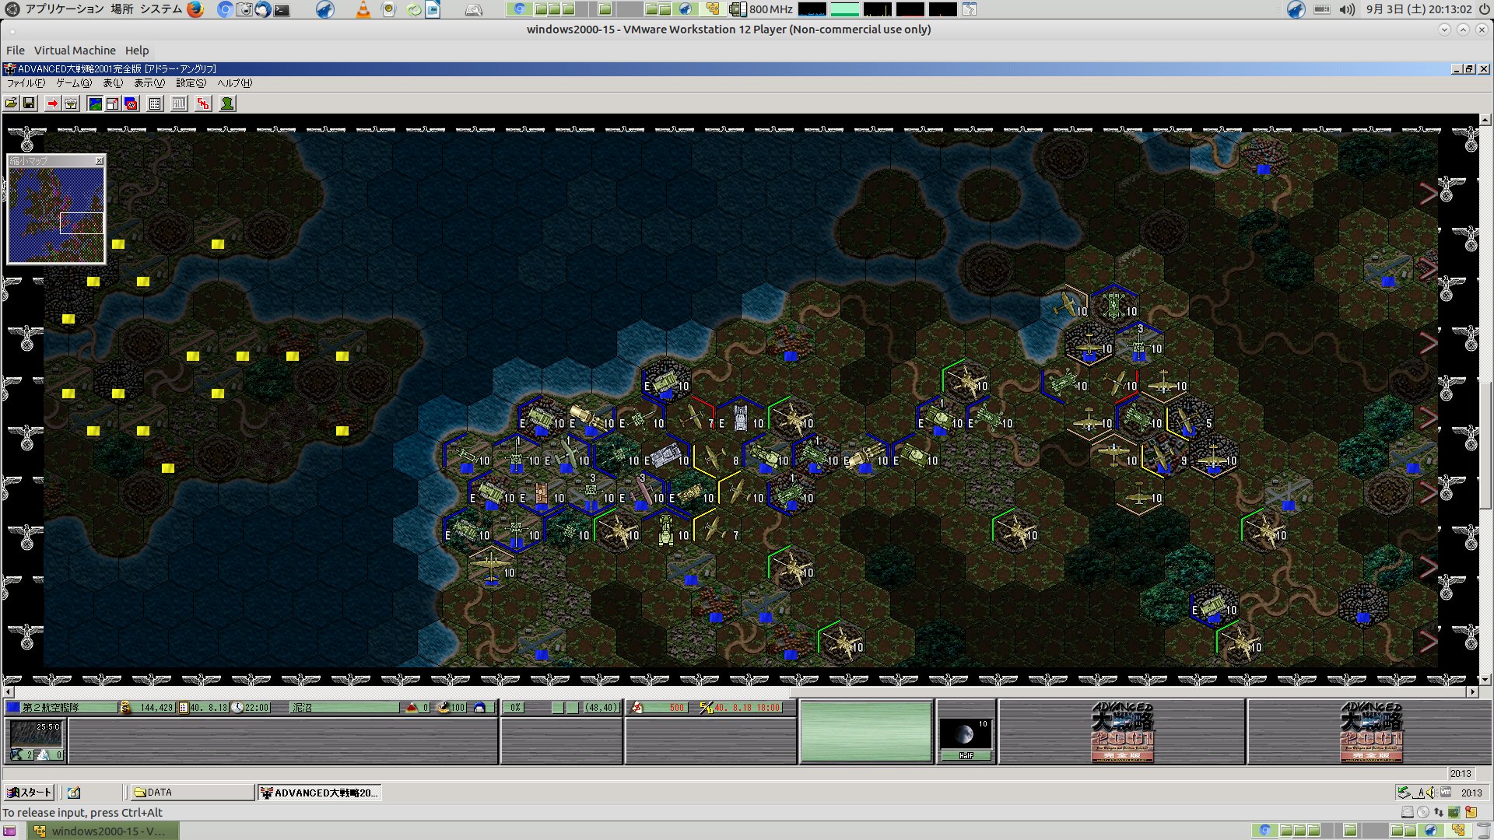Click the vertical scrollbar down arrow

click(1485, 680)
